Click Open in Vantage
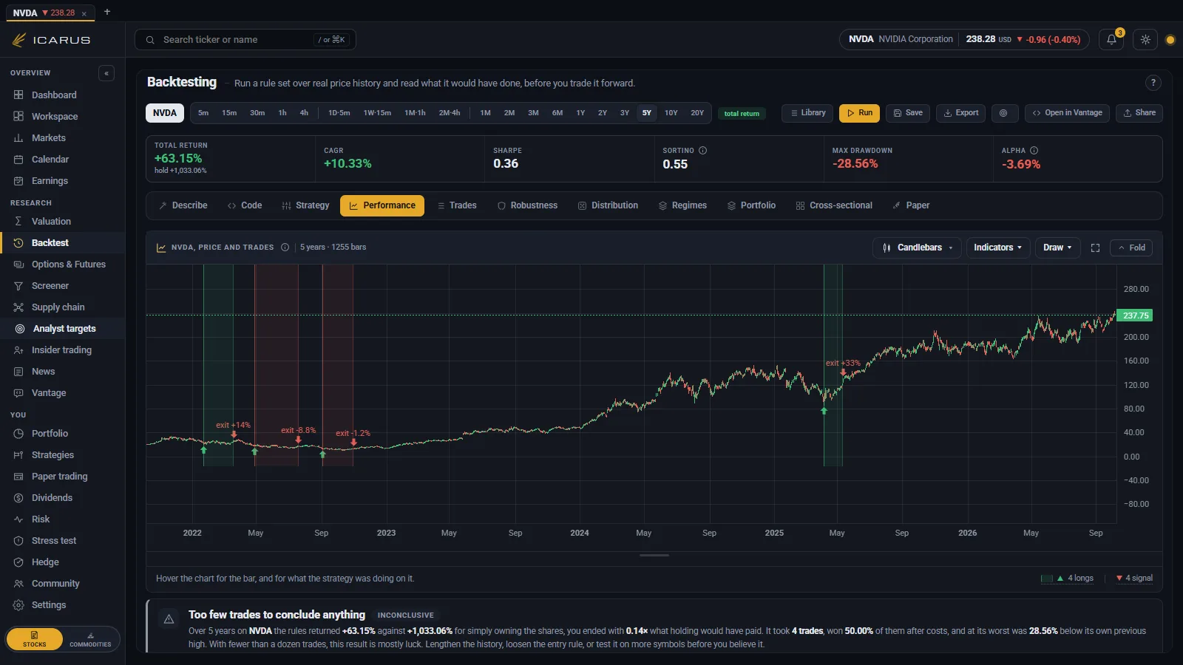 point(1067,113)
